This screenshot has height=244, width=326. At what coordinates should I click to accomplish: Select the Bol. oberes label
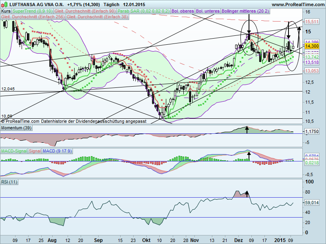tap(183, 11)
